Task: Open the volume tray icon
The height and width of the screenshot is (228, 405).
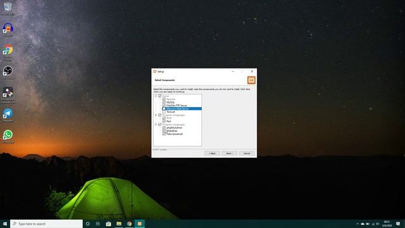Action: pos(377,224)
